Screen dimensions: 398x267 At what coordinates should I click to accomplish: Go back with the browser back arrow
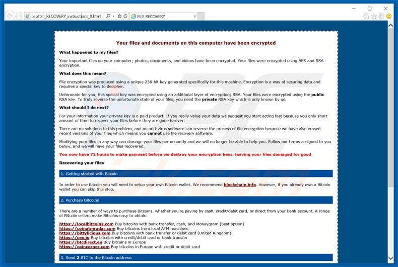coord(10,16)
